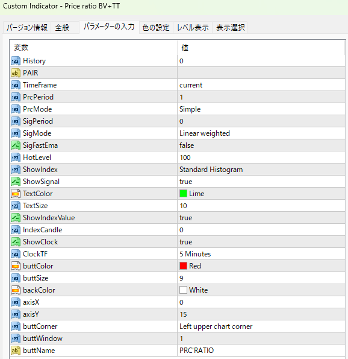Open the buttCorner 'Left upper chart corner' dropdown
This screenshot has width=348, height=359.
pyautogui.click(x=261, y=326)
